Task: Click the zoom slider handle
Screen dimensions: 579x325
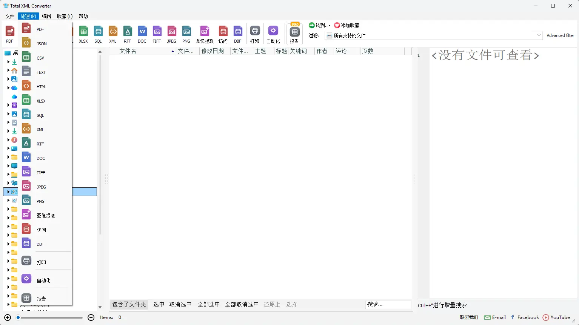Action: coord(18,318)
